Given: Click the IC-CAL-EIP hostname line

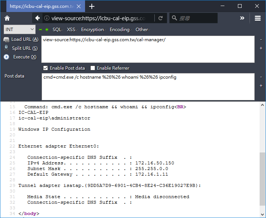Looking at the screenshot, I should tap(33, 112).
